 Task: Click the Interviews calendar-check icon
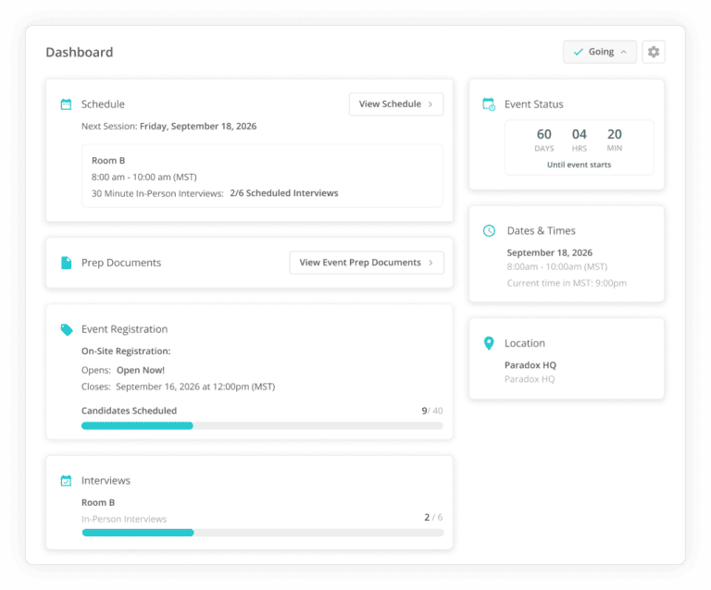(67, 481)
